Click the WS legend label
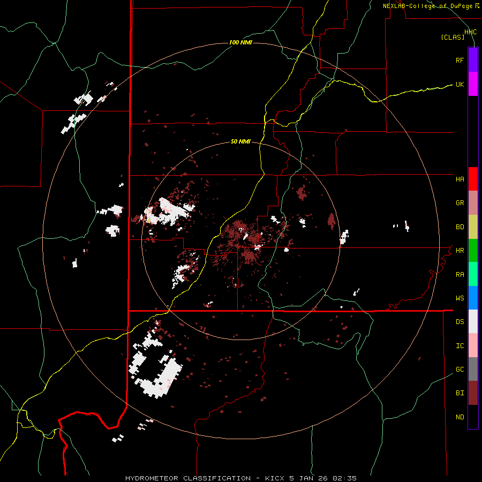The width and height of the screenshot is (482, 482). pyautogui.click(x=460, y=298)
